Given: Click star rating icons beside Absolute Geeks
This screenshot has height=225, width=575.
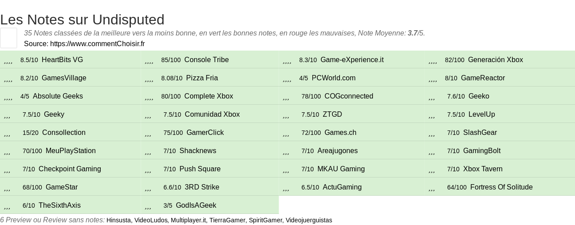Looking at the screenshot, I should [x=8, y=97].
